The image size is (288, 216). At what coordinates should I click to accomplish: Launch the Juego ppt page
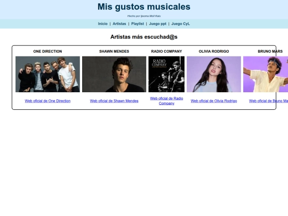pos(157,23)
